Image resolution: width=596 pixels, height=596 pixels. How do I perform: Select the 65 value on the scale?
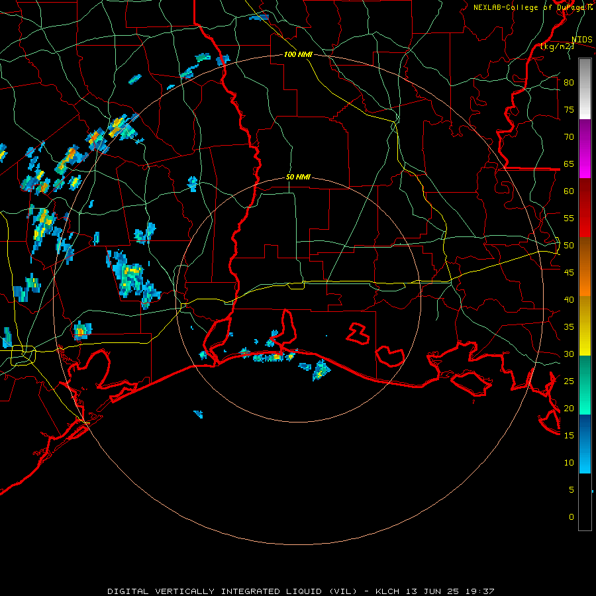[x=569, y=164]
